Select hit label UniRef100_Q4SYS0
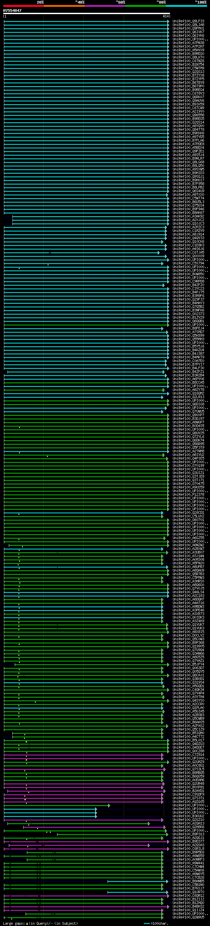This screenshot has width=210, height=926. pos(188,700)
